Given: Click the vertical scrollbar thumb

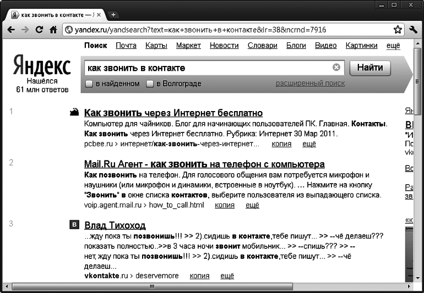Looking at the screenshot, I should click(417, 81).
